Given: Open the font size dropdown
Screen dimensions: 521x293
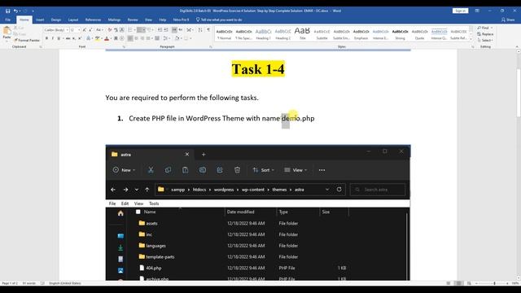Looking at the screenshot, I should point(79,30).
